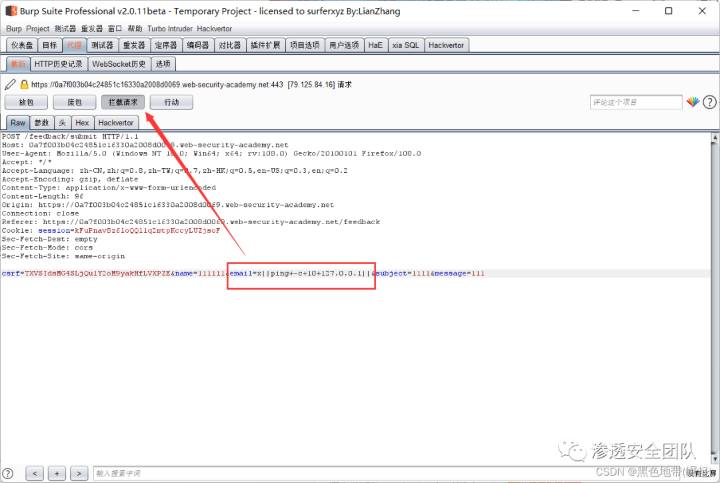
Task: Toggle the 拦截请求 intercept button
Action: pos(123,102)
